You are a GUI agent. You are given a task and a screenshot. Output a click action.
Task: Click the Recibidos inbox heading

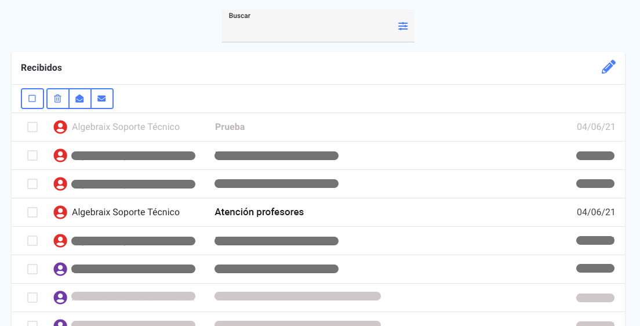pyautogui.click(x=41, y=68)
